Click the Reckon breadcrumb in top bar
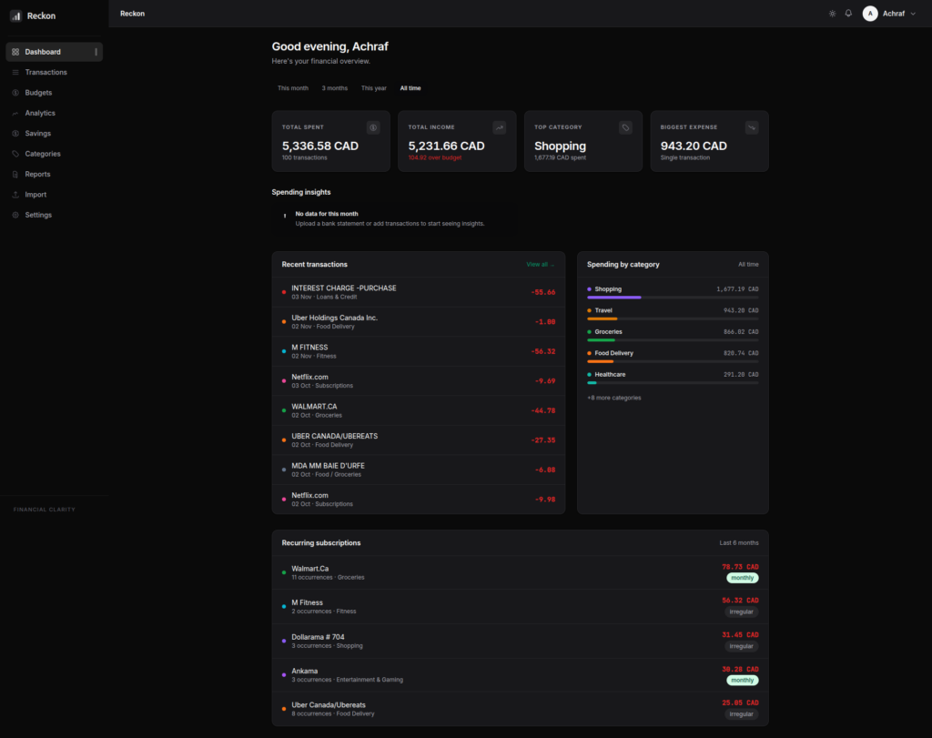932x738 pixels. [x=132, y=14]
